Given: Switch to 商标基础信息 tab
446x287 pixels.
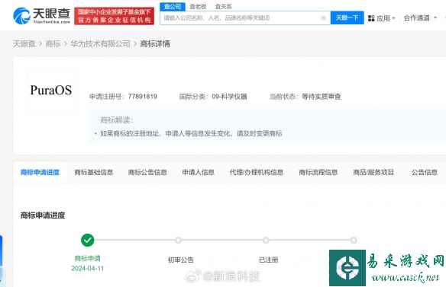Looking at the screenshot, I should pyautogui.click(x=94, y=172).
